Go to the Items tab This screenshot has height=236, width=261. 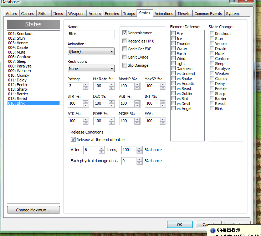click(x=58, y=14)
